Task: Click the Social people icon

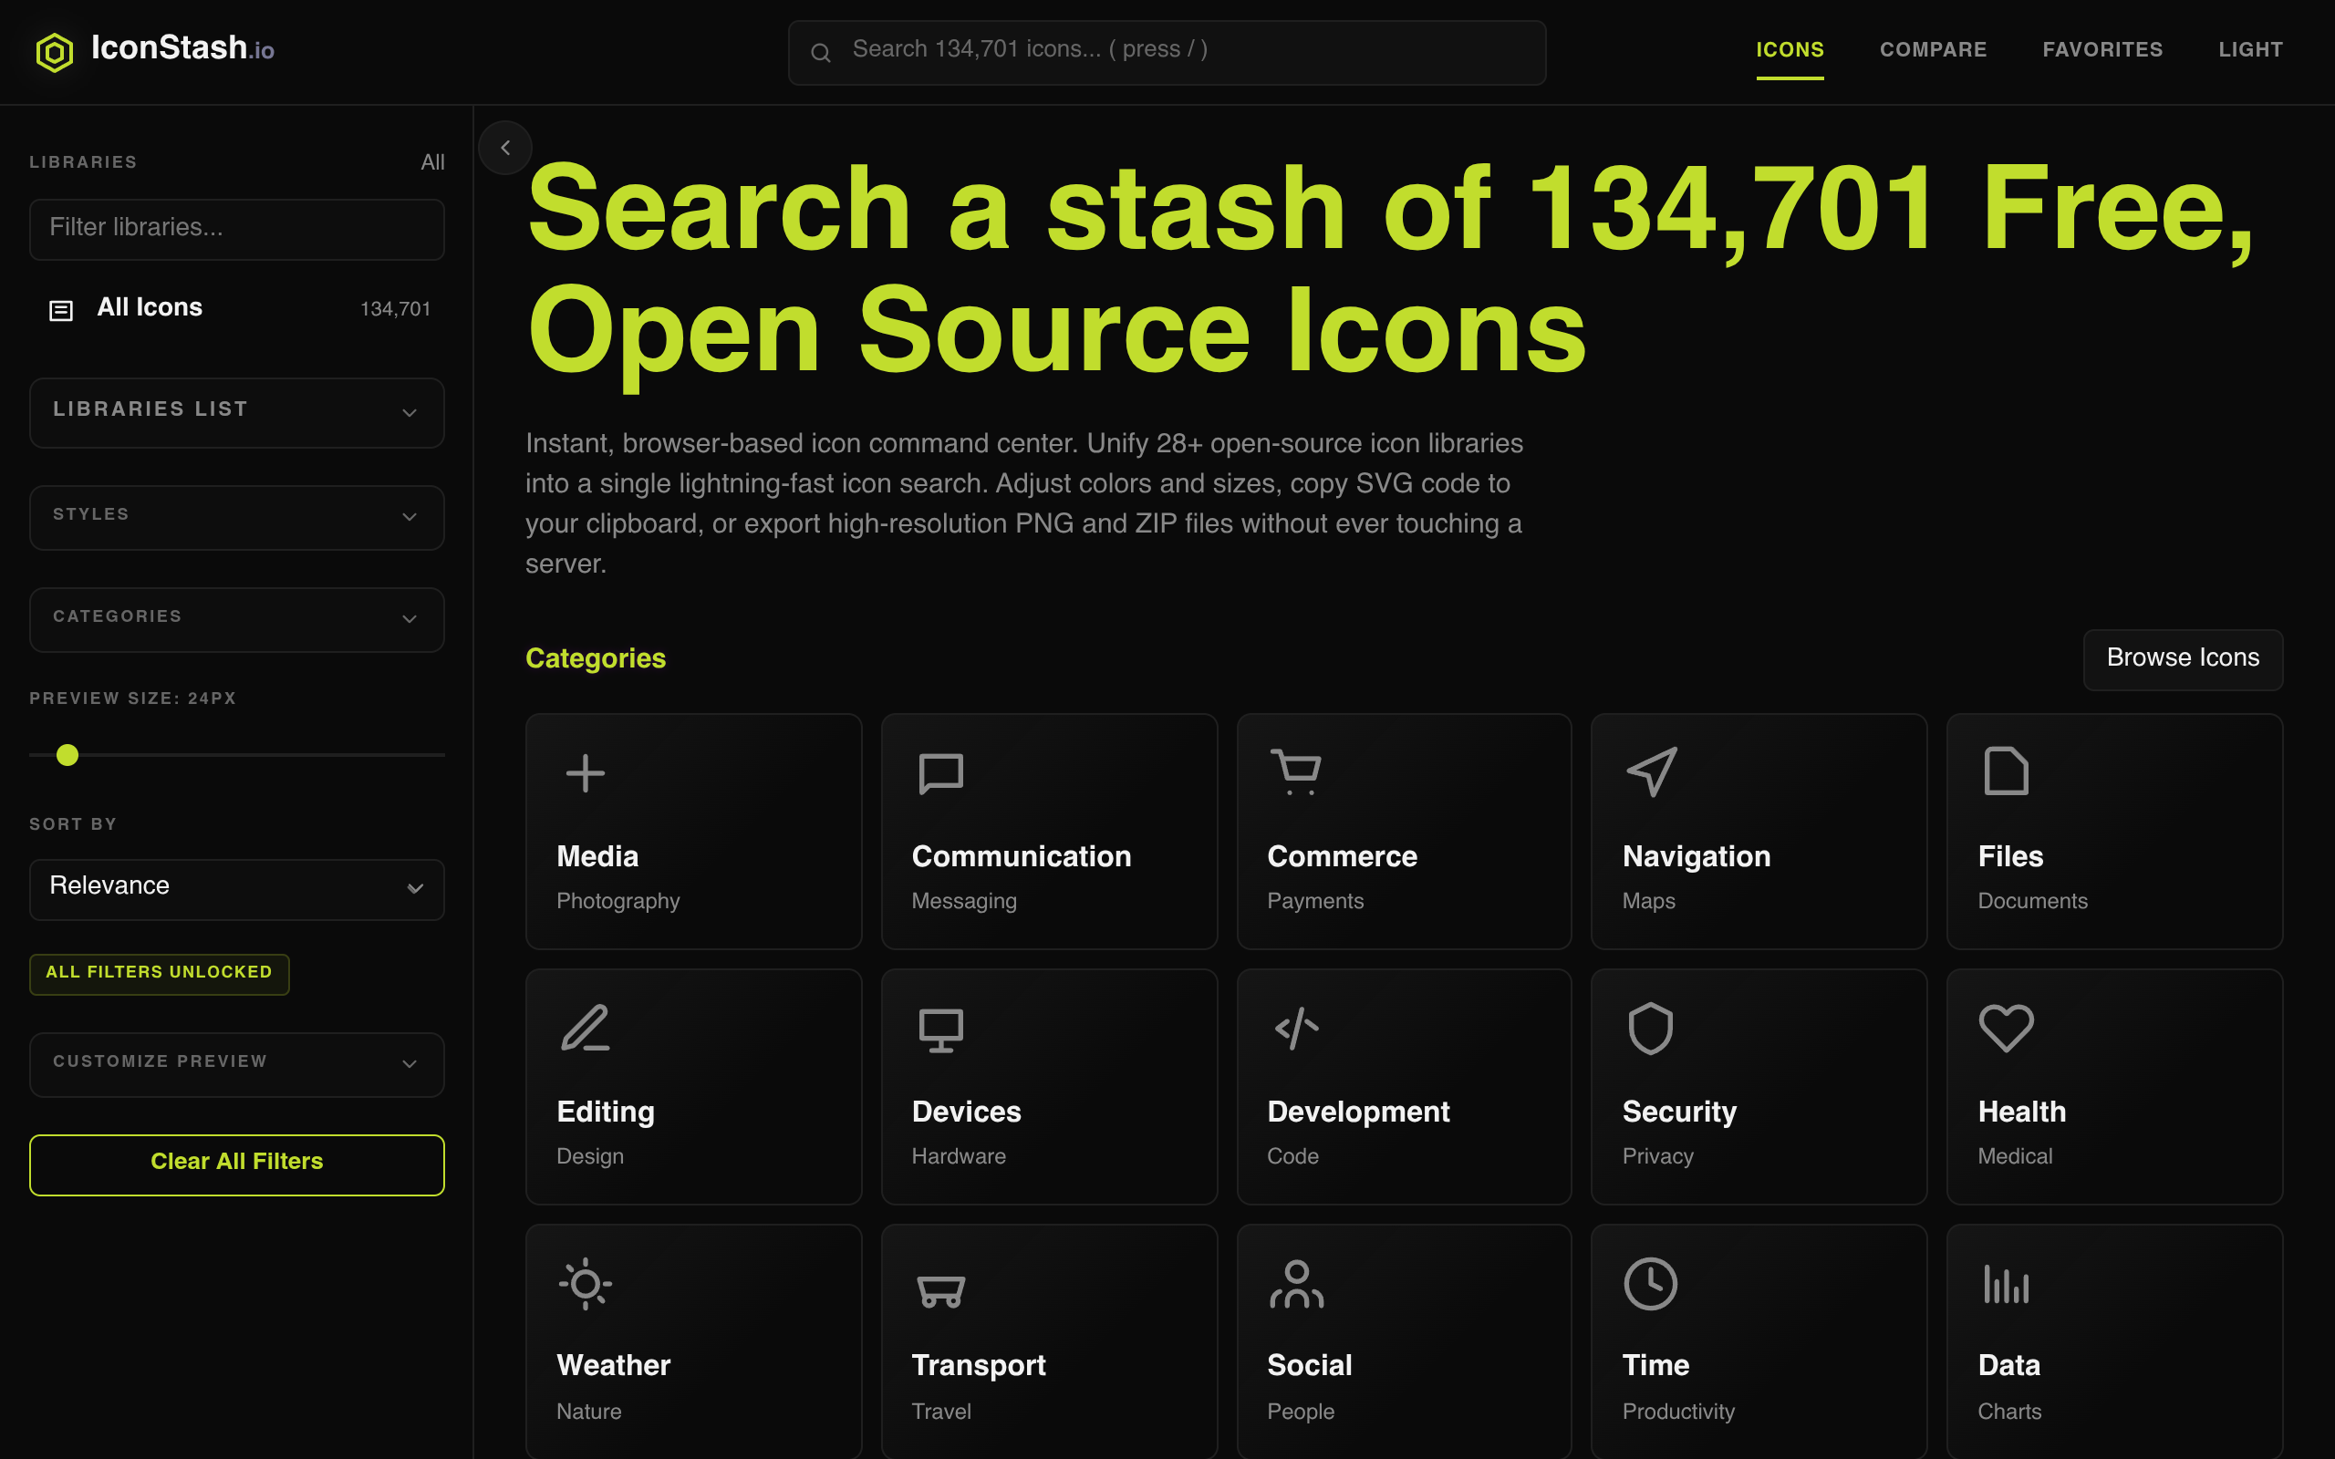Action: click(x=1296, y=1284)
